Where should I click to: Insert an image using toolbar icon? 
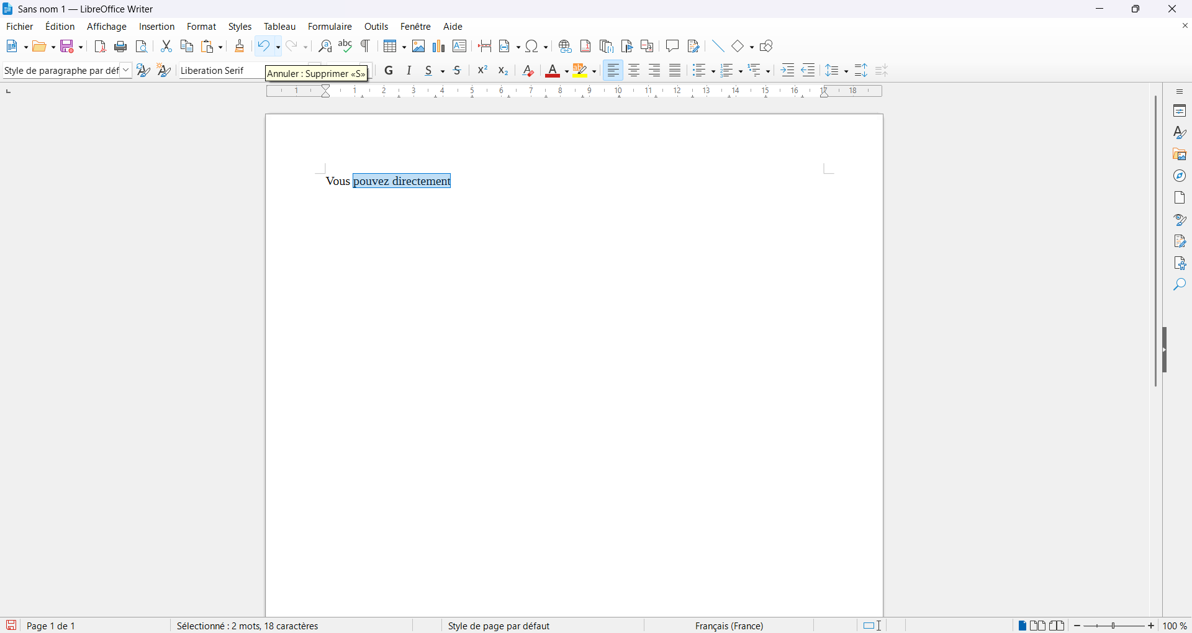(418, 47)
